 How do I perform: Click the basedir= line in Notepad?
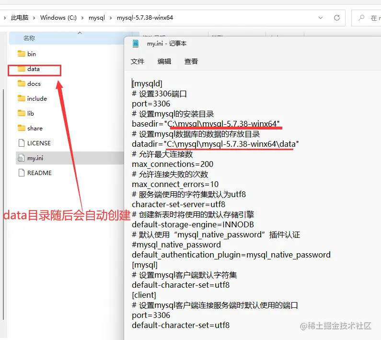[x=206, y=124]
